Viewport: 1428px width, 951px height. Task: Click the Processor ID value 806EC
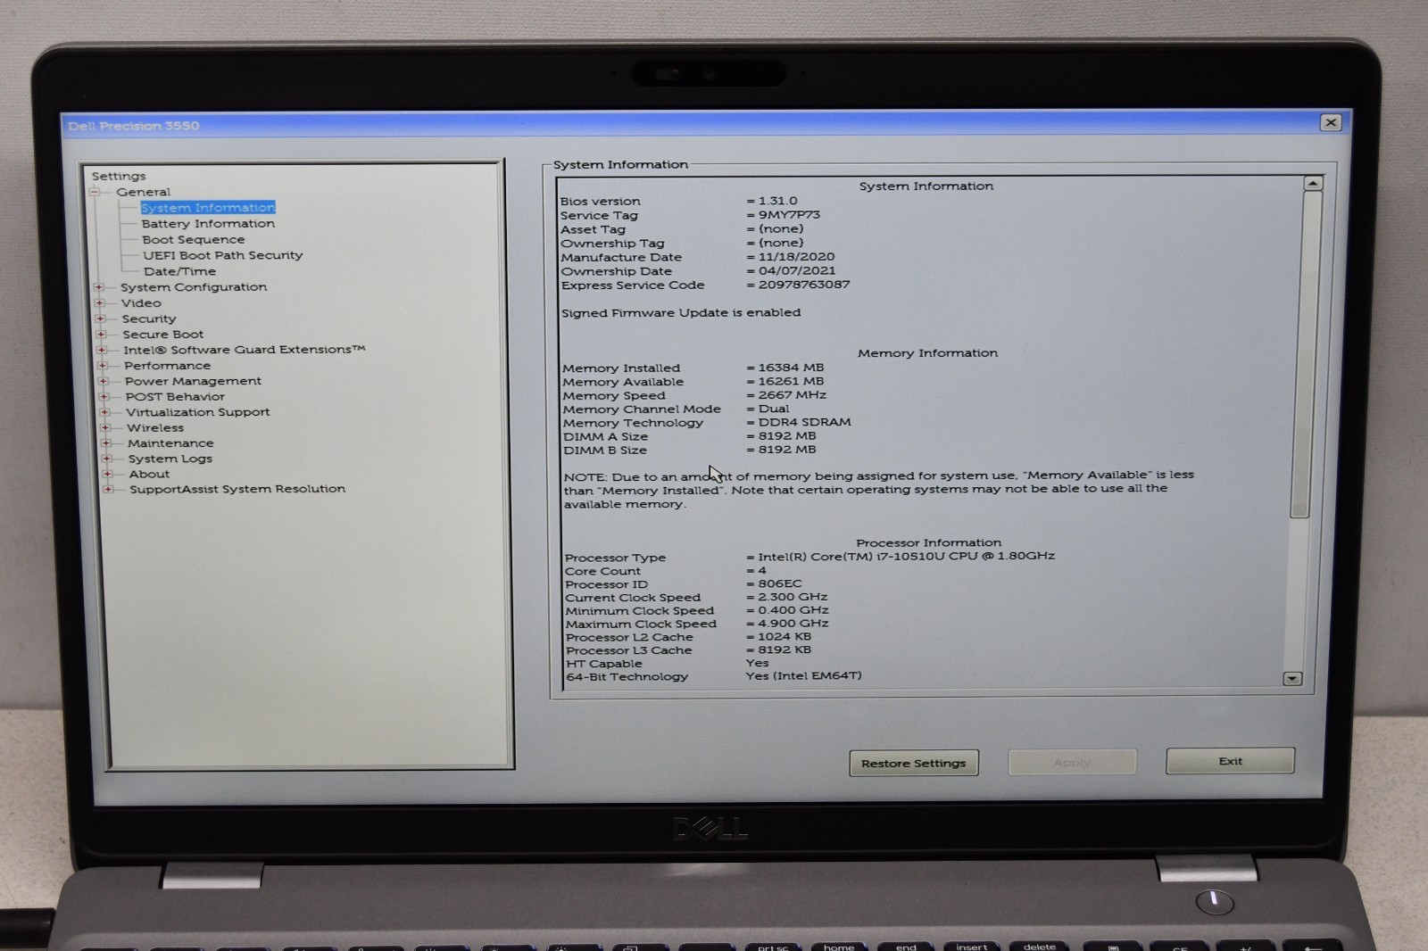779,583
